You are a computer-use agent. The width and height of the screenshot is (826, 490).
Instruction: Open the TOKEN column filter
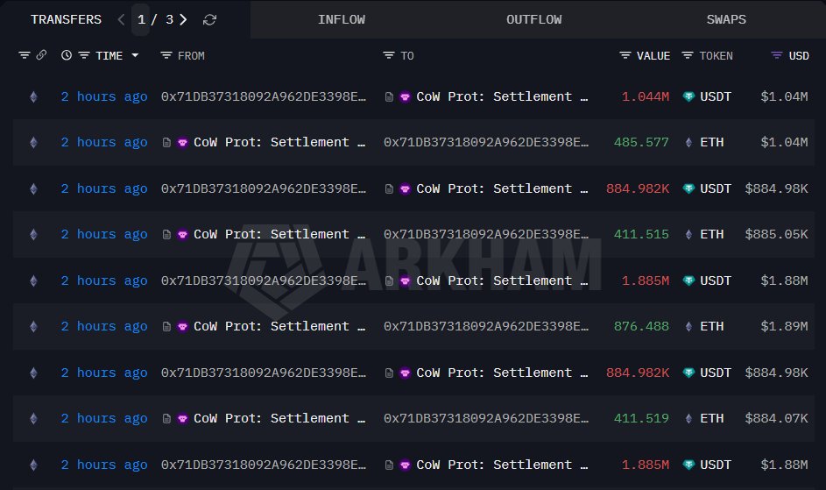coord(688,55)
